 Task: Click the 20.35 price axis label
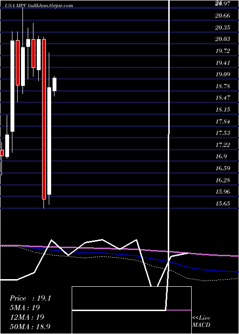(x=223, y=28)
